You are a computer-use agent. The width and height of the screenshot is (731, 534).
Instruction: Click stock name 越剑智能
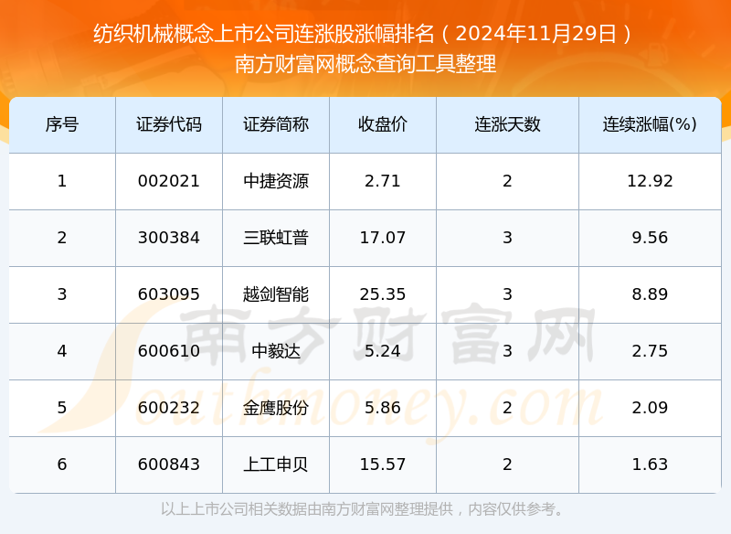(276, 294)
